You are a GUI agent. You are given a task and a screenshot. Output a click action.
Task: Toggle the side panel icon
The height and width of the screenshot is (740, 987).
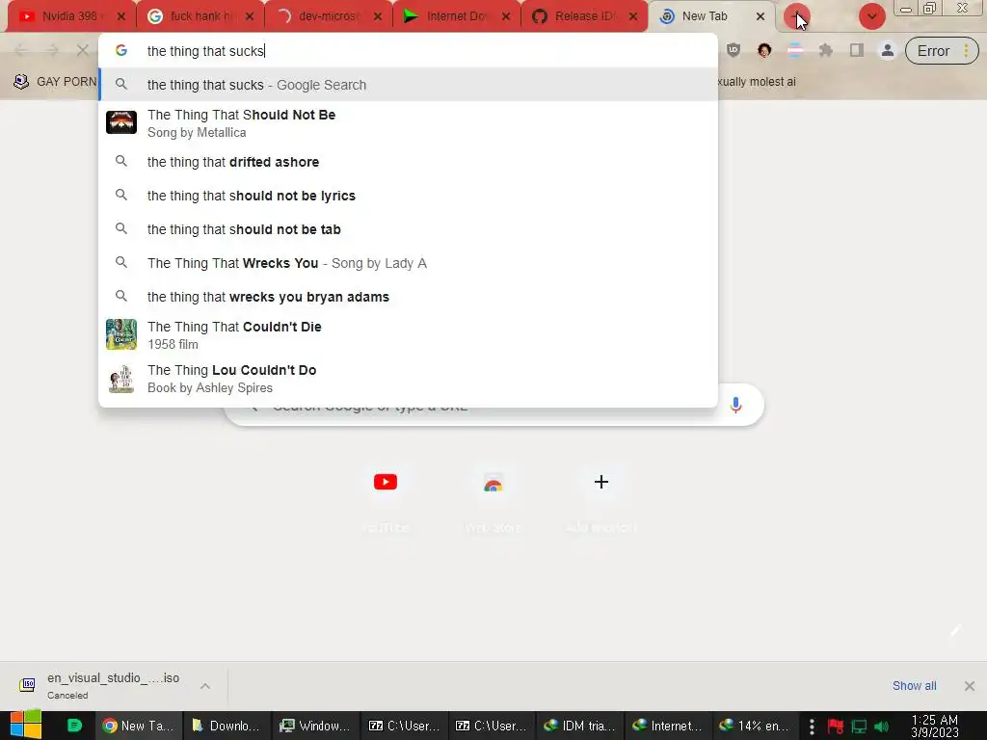857,50
